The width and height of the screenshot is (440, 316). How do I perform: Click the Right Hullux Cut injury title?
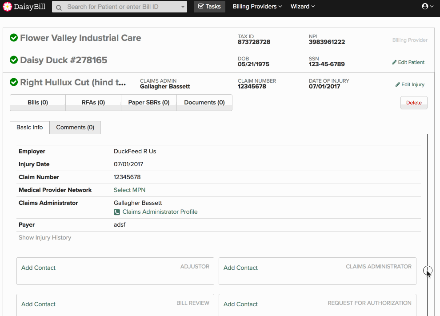[x=73, y=82]
